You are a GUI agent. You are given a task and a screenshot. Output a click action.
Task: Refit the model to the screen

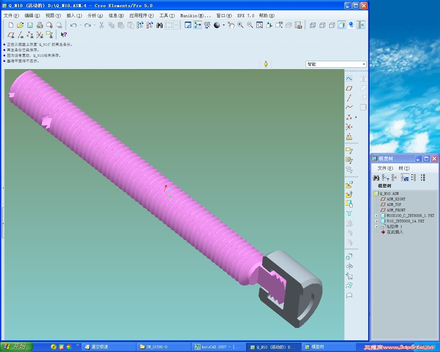pos(260,25)
